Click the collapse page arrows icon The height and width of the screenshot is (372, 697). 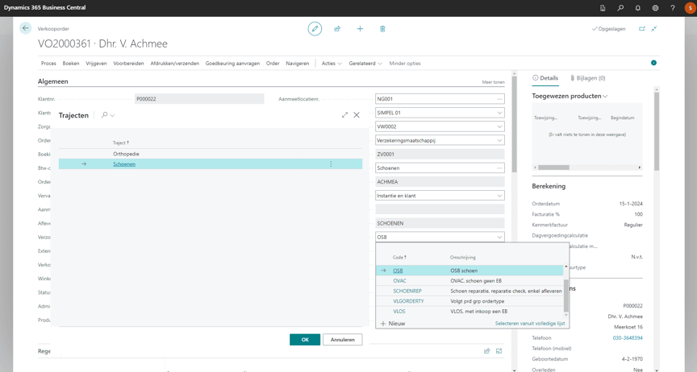(x=654, y=29)
